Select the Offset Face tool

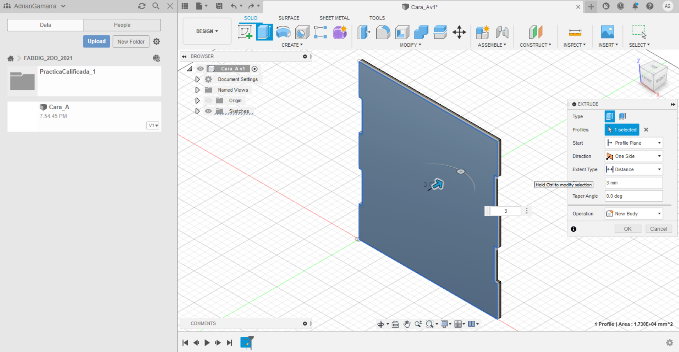coord(440,32)
